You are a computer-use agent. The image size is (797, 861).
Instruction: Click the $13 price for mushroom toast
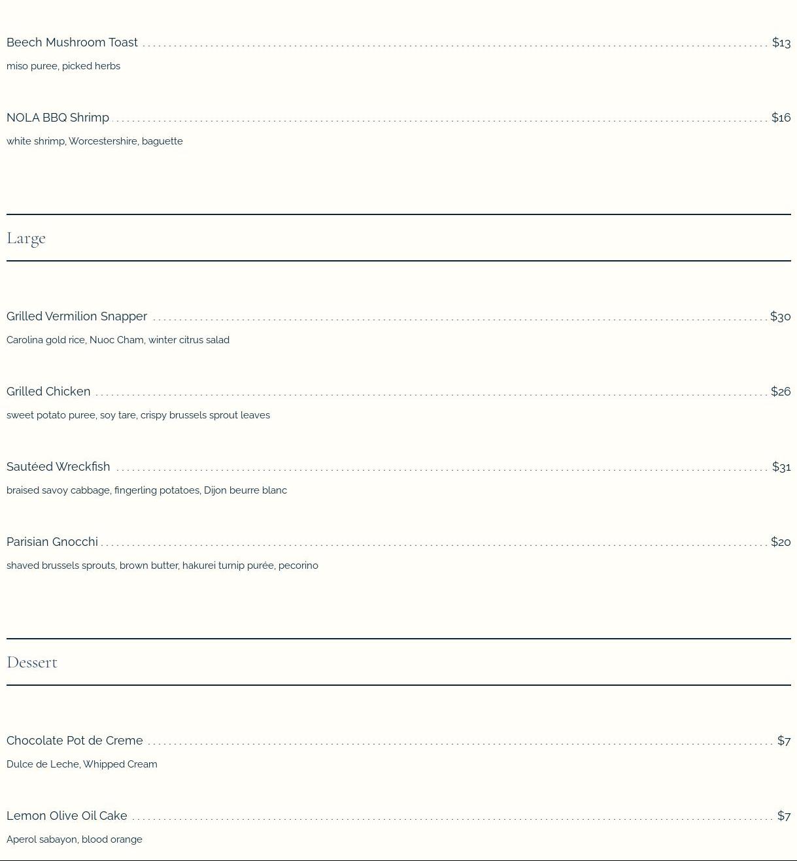click(x=781, y=42)
